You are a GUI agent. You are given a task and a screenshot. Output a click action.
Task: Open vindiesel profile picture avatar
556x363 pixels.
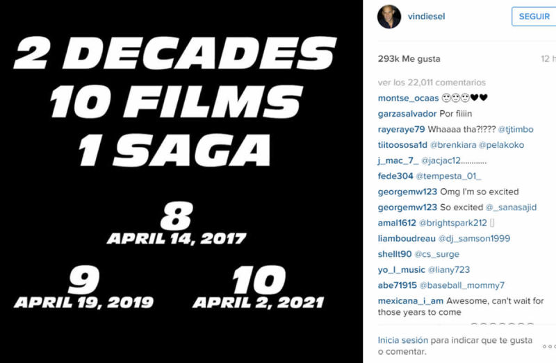tap(389, 17)
